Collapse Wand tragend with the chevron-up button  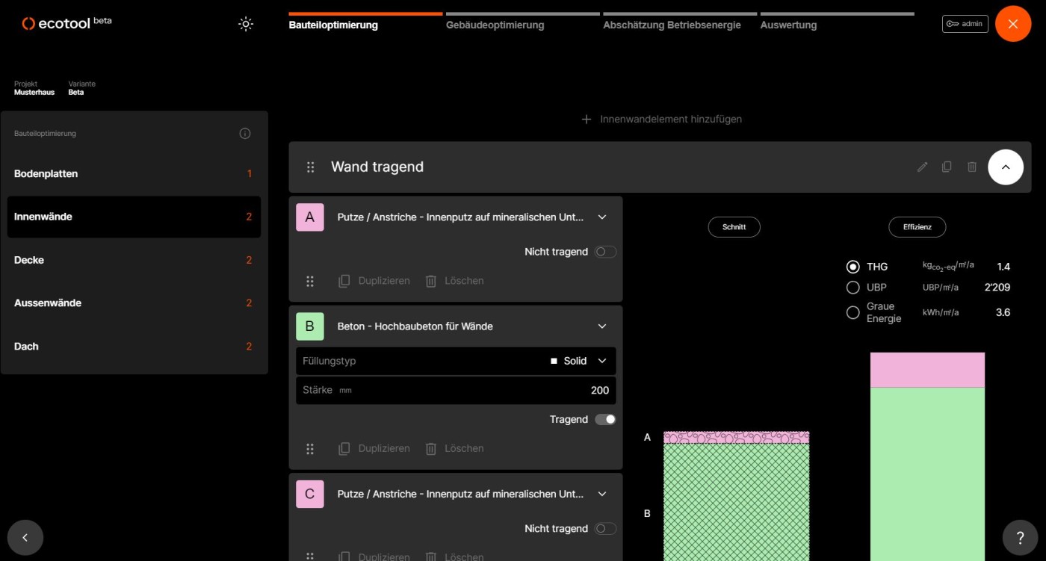(1005, 167)
